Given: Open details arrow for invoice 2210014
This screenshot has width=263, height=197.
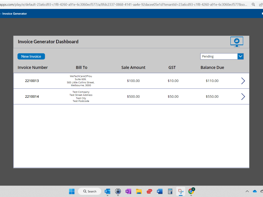Looking at the screenshot, I should [243, 96].
